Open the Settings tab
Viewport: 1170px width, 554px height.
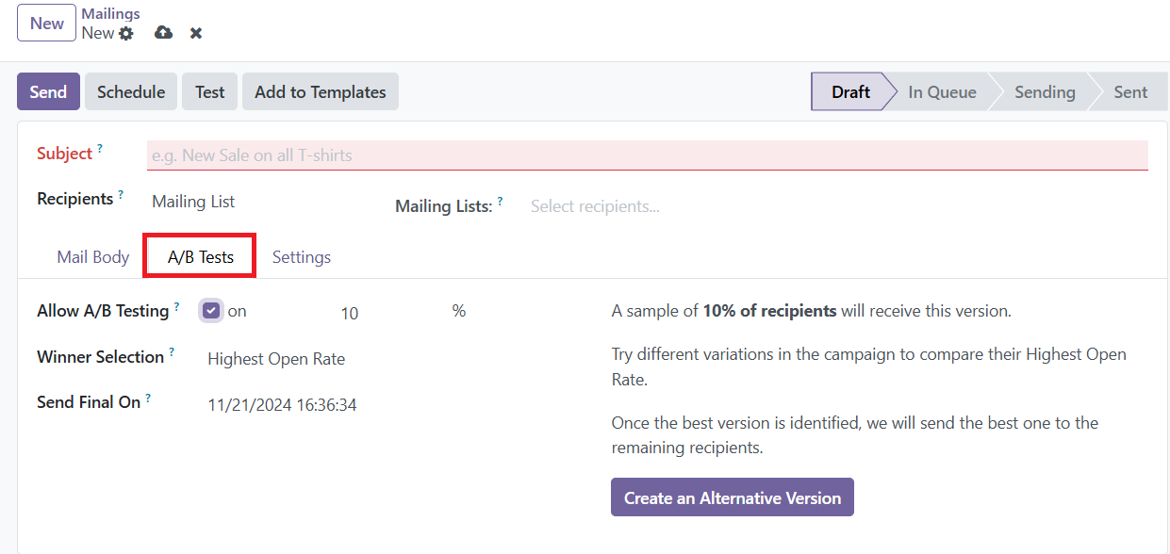point(302,257)
